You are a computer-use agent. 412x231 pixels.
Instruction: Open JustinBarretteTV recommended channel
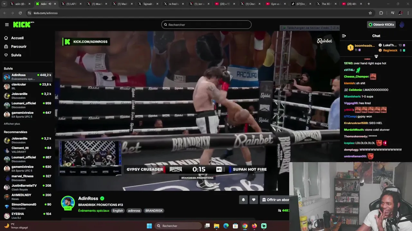point(27,187)
